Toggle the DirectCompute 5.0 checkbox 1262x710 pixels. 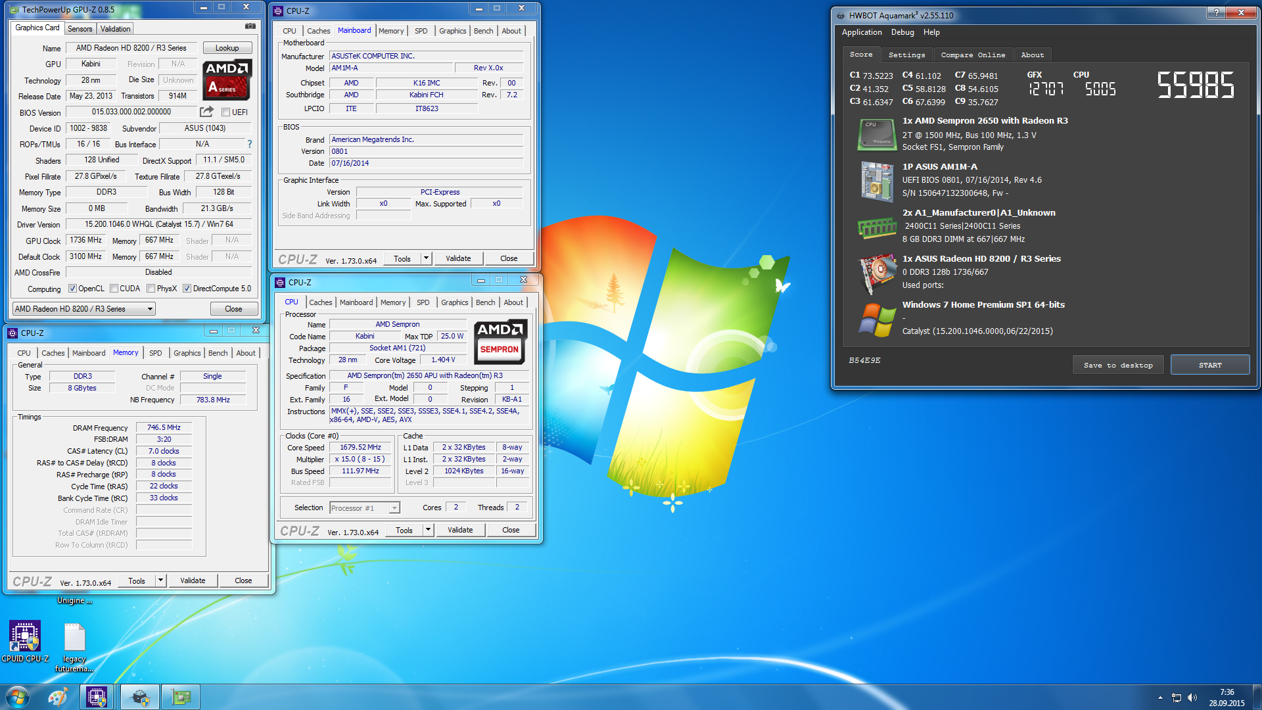(187, 289)
